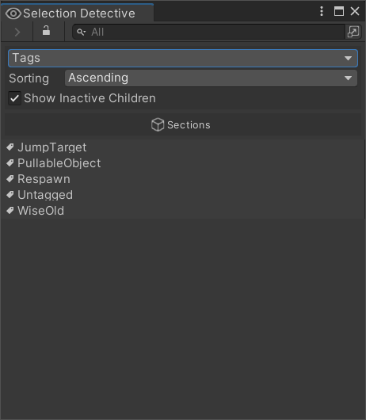Toggle the lock icon in toolbar
Screen dimensions: 366x420
(46, 31)
